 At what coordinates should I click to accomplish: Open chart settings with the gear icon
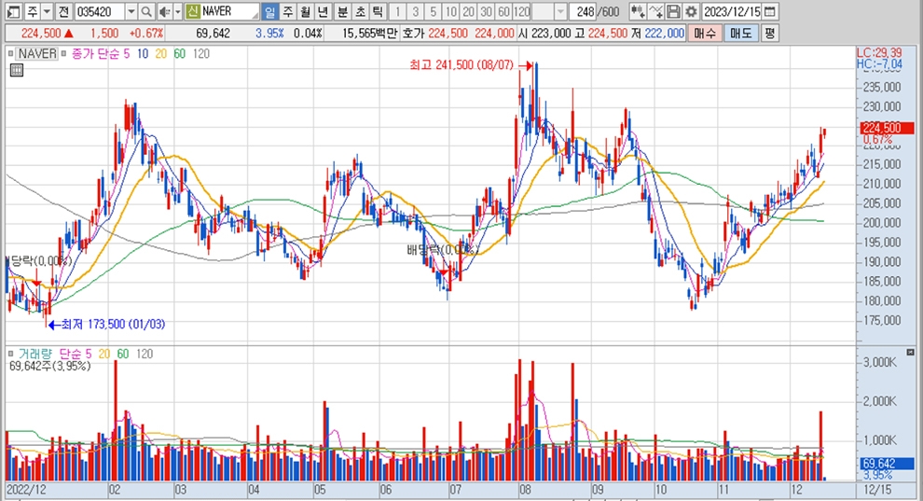click(x=690, y=12)
